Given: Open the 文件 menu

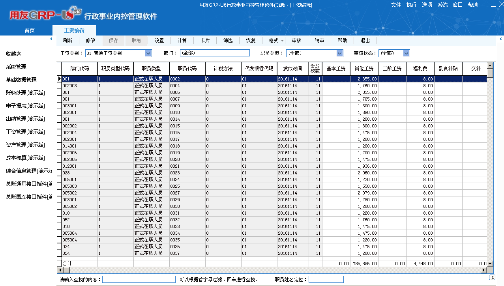Looking at the screenshot, I should (396, 5).
